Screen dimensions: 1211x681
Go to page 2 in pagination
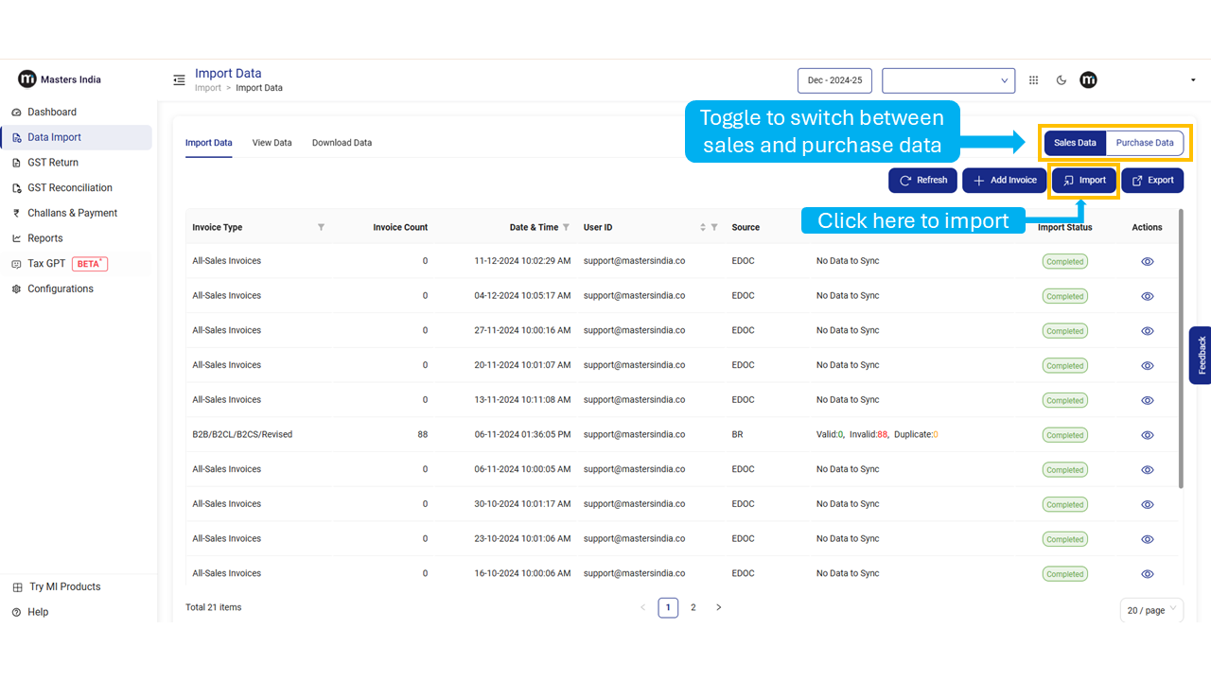(693, 607)
